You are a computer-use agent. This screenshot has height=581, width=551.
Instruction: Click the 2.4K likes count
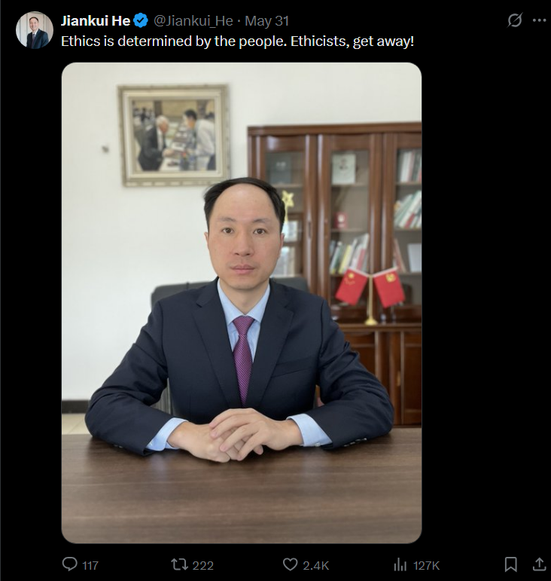coord(315,565)
